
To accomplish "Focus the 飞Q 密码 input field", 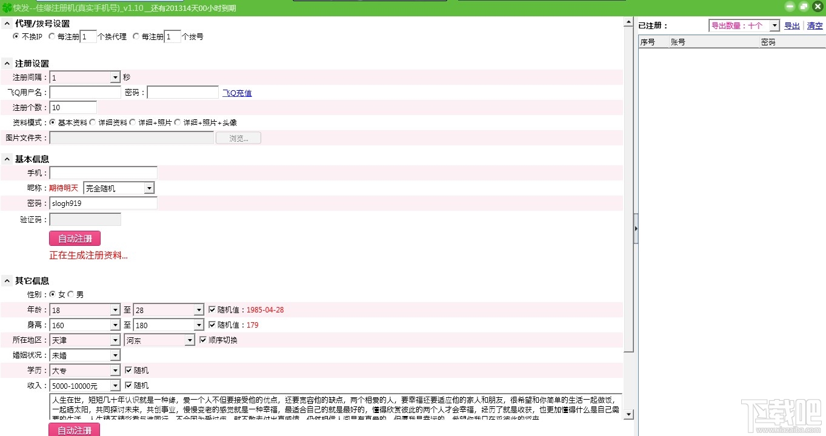I will pyautogui.click(x=183, y=93).
